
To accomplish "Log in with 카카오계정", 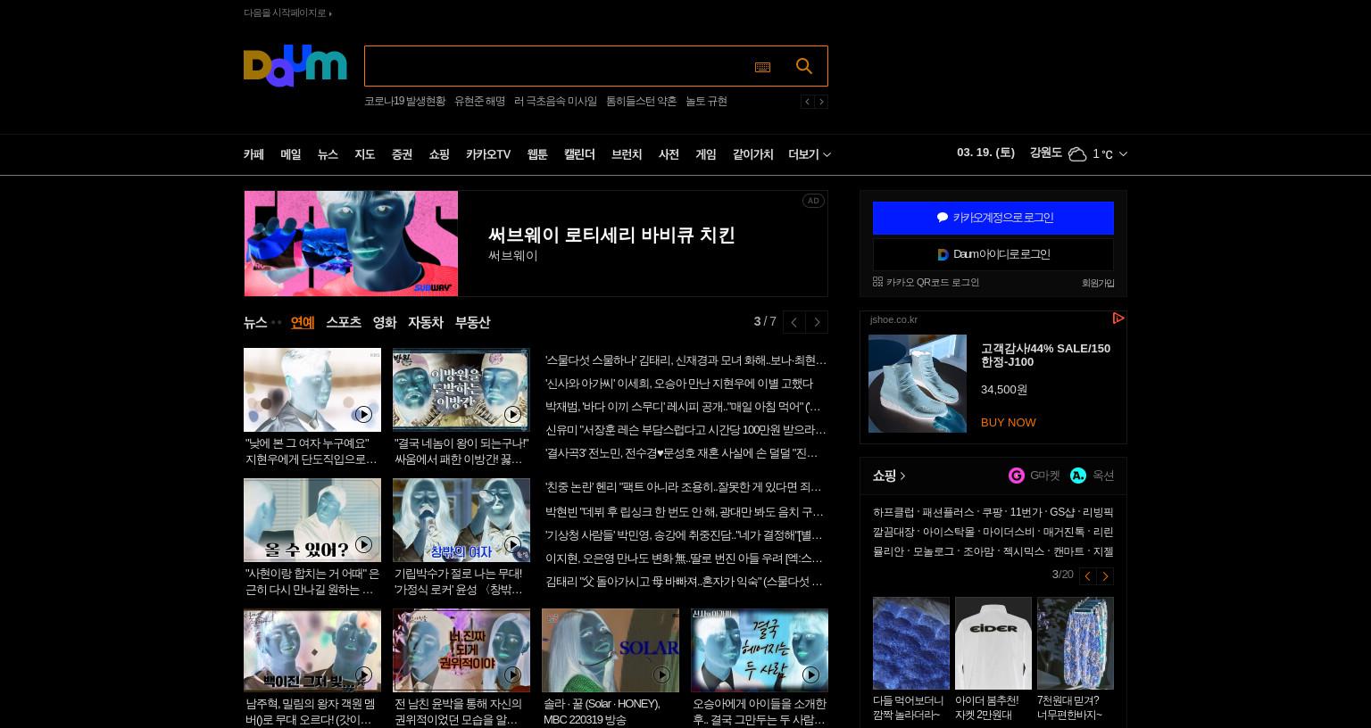I will [x=993, y=218].
